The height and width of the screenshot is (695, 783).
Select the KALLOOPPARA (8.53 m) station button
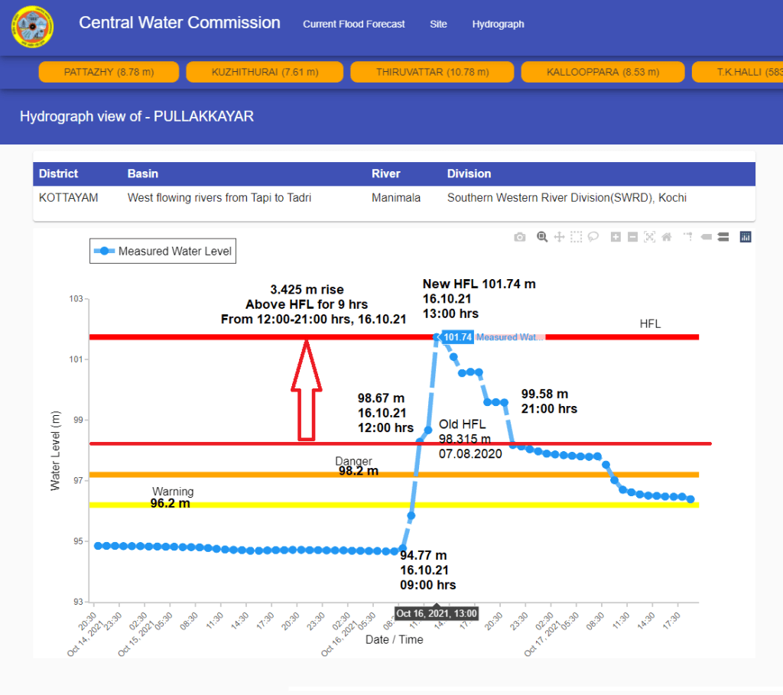603,72
